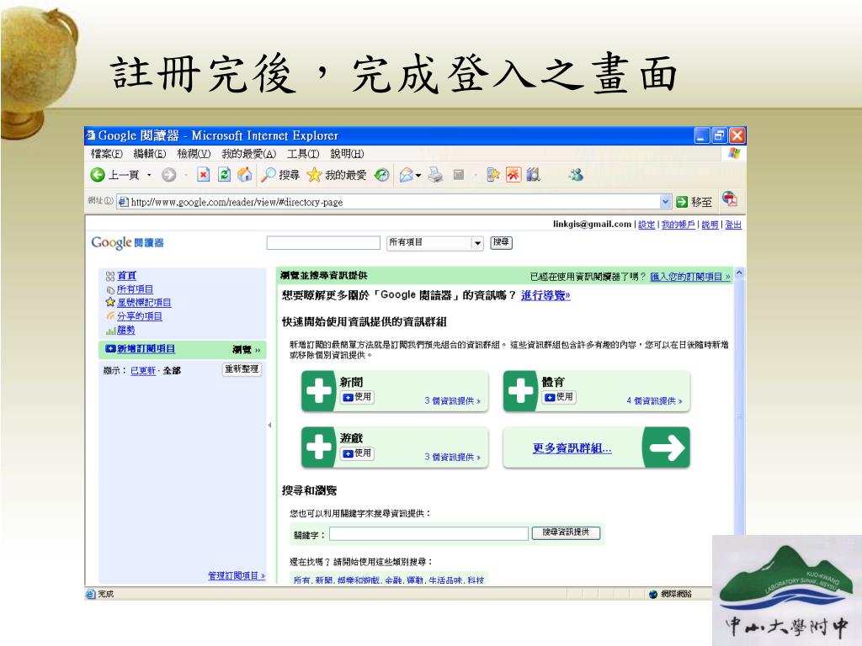Click the 新增訂閱項目 link
This screenshot has height=646, width=862.
(146, 349)
